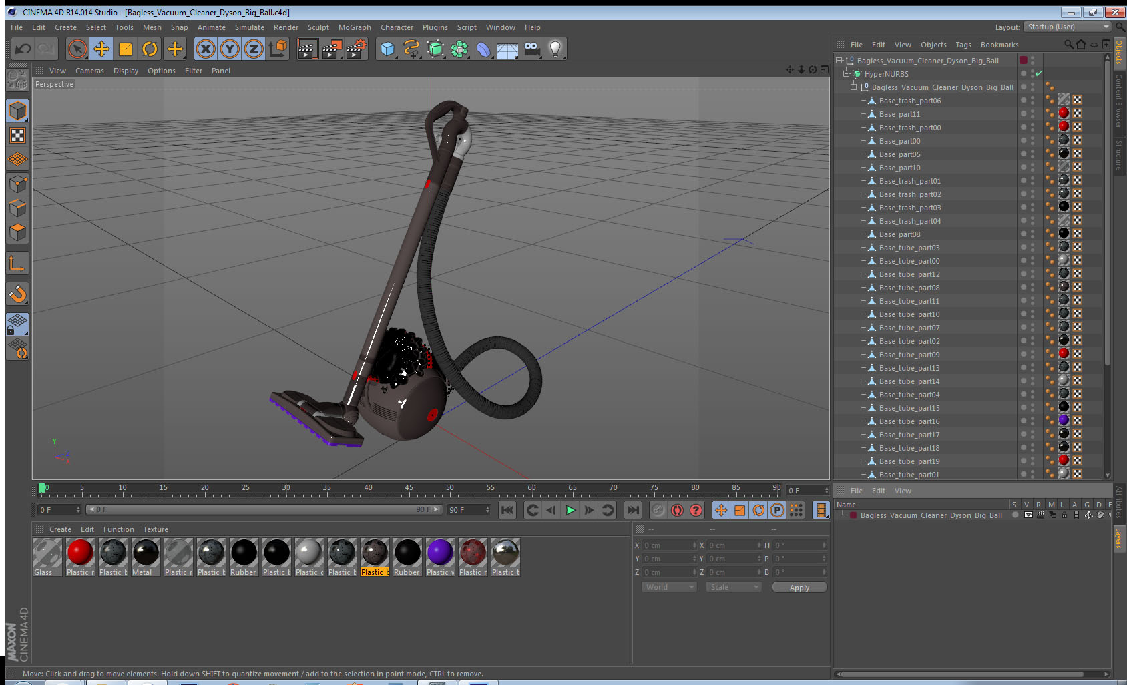Select the Metal material swatch
This screenshot has height=685, width=1127.
coord(146,557)
